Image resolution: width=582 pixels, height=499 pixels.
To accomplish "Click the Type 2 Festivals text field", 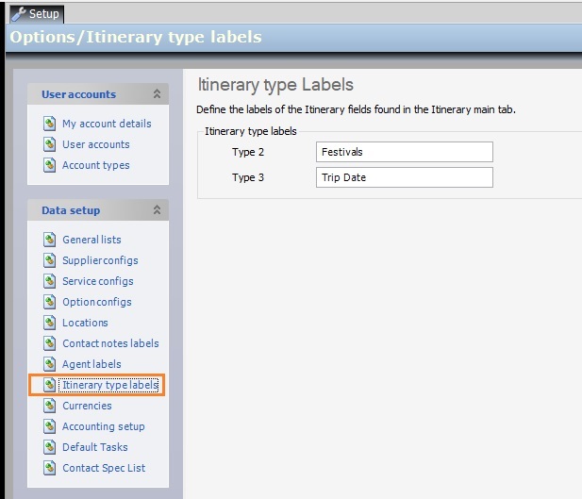I will 405,152.
